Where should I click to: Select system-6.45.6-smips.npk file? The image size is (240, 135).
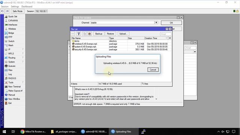click(121, 46)
